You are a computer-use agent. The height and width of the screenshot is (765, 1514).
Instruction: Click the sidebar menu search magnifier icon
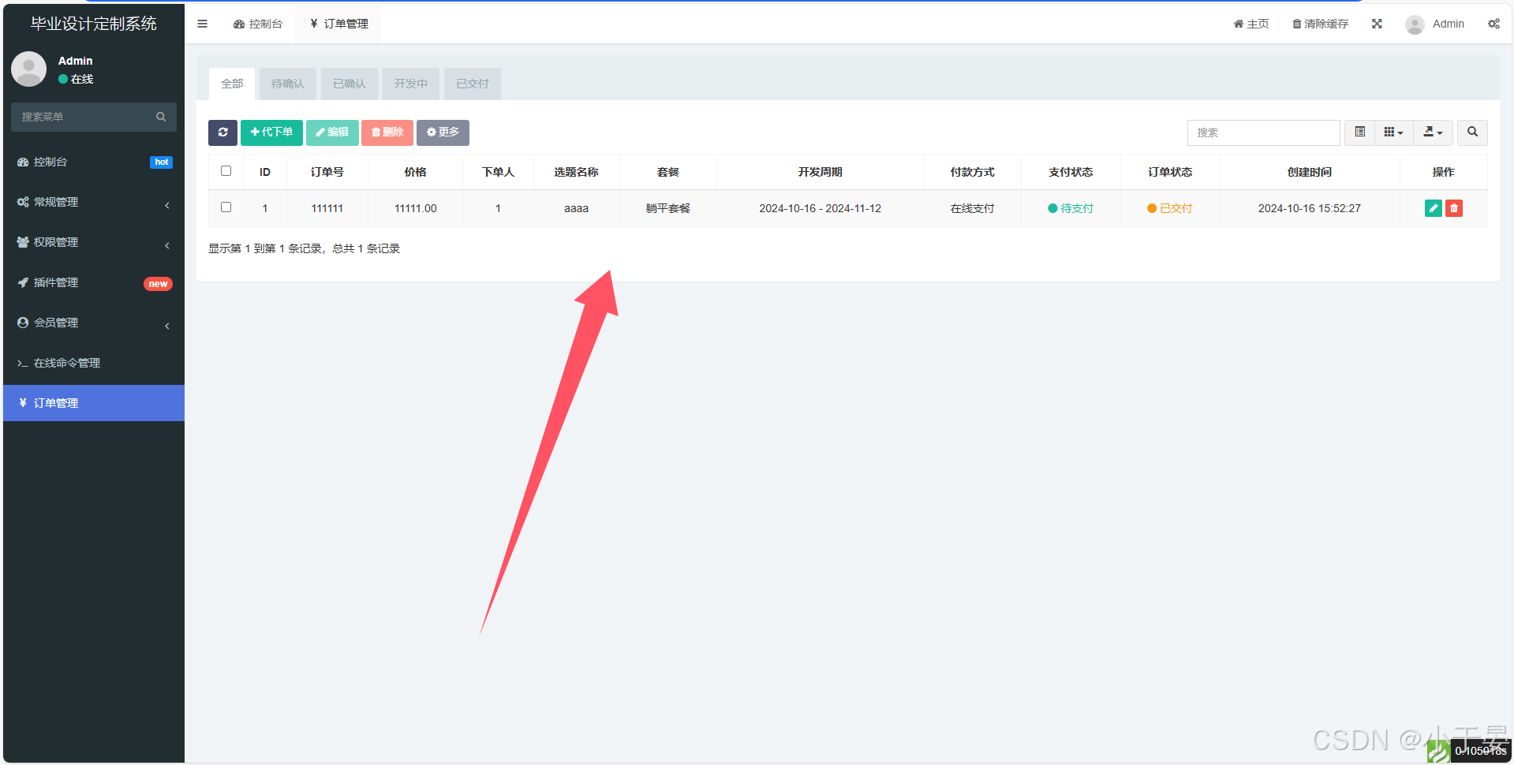(161, 117)
